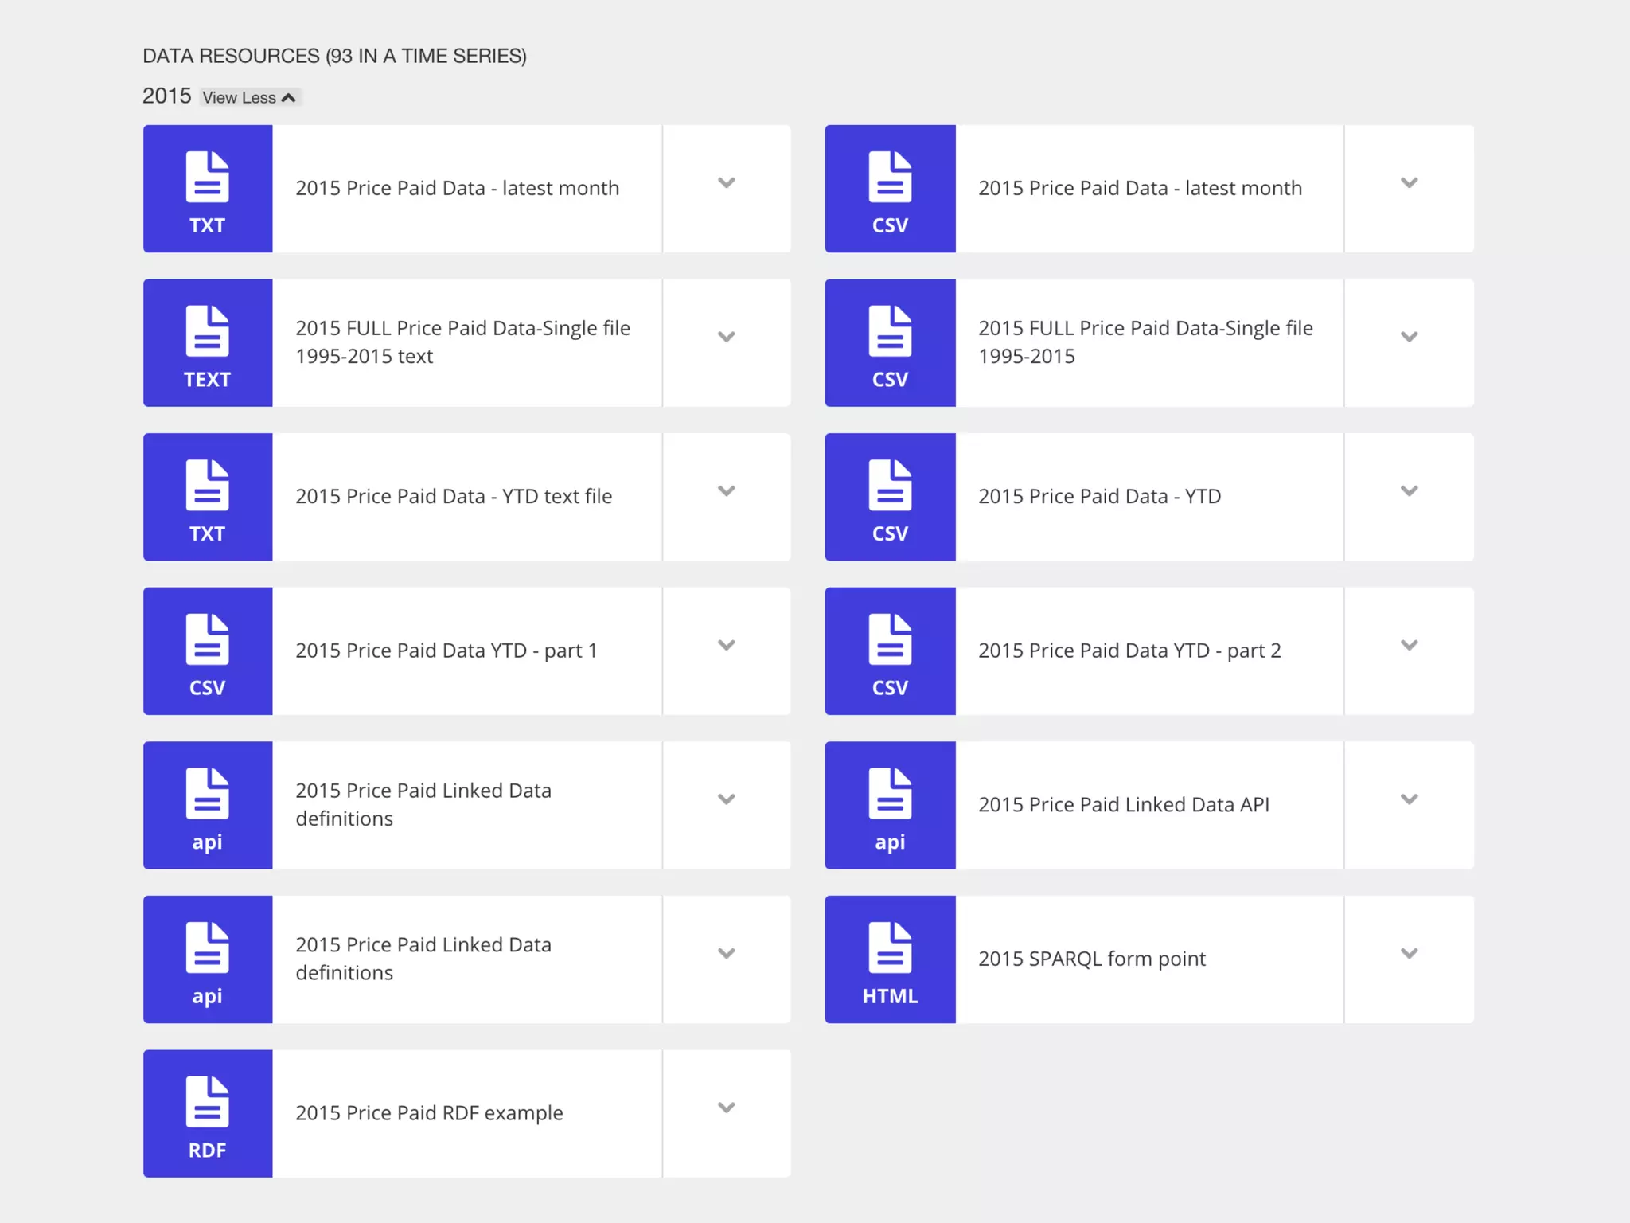
Task: Open 2015 Price Paid RDF example link
Action: click(429, 1112)
